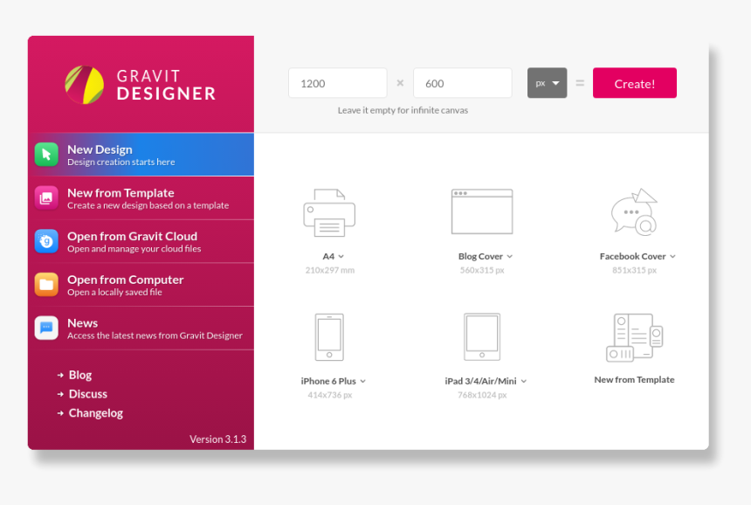Open the New Design menu item

[141, 155]
